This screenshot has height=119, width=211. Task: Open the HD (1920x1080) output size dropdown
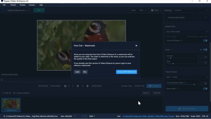click(187, 32)
